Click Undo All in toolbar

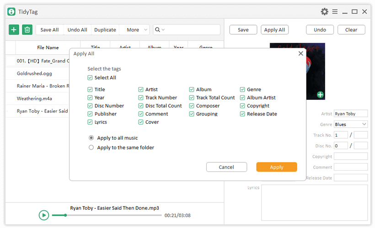point(77,30)
